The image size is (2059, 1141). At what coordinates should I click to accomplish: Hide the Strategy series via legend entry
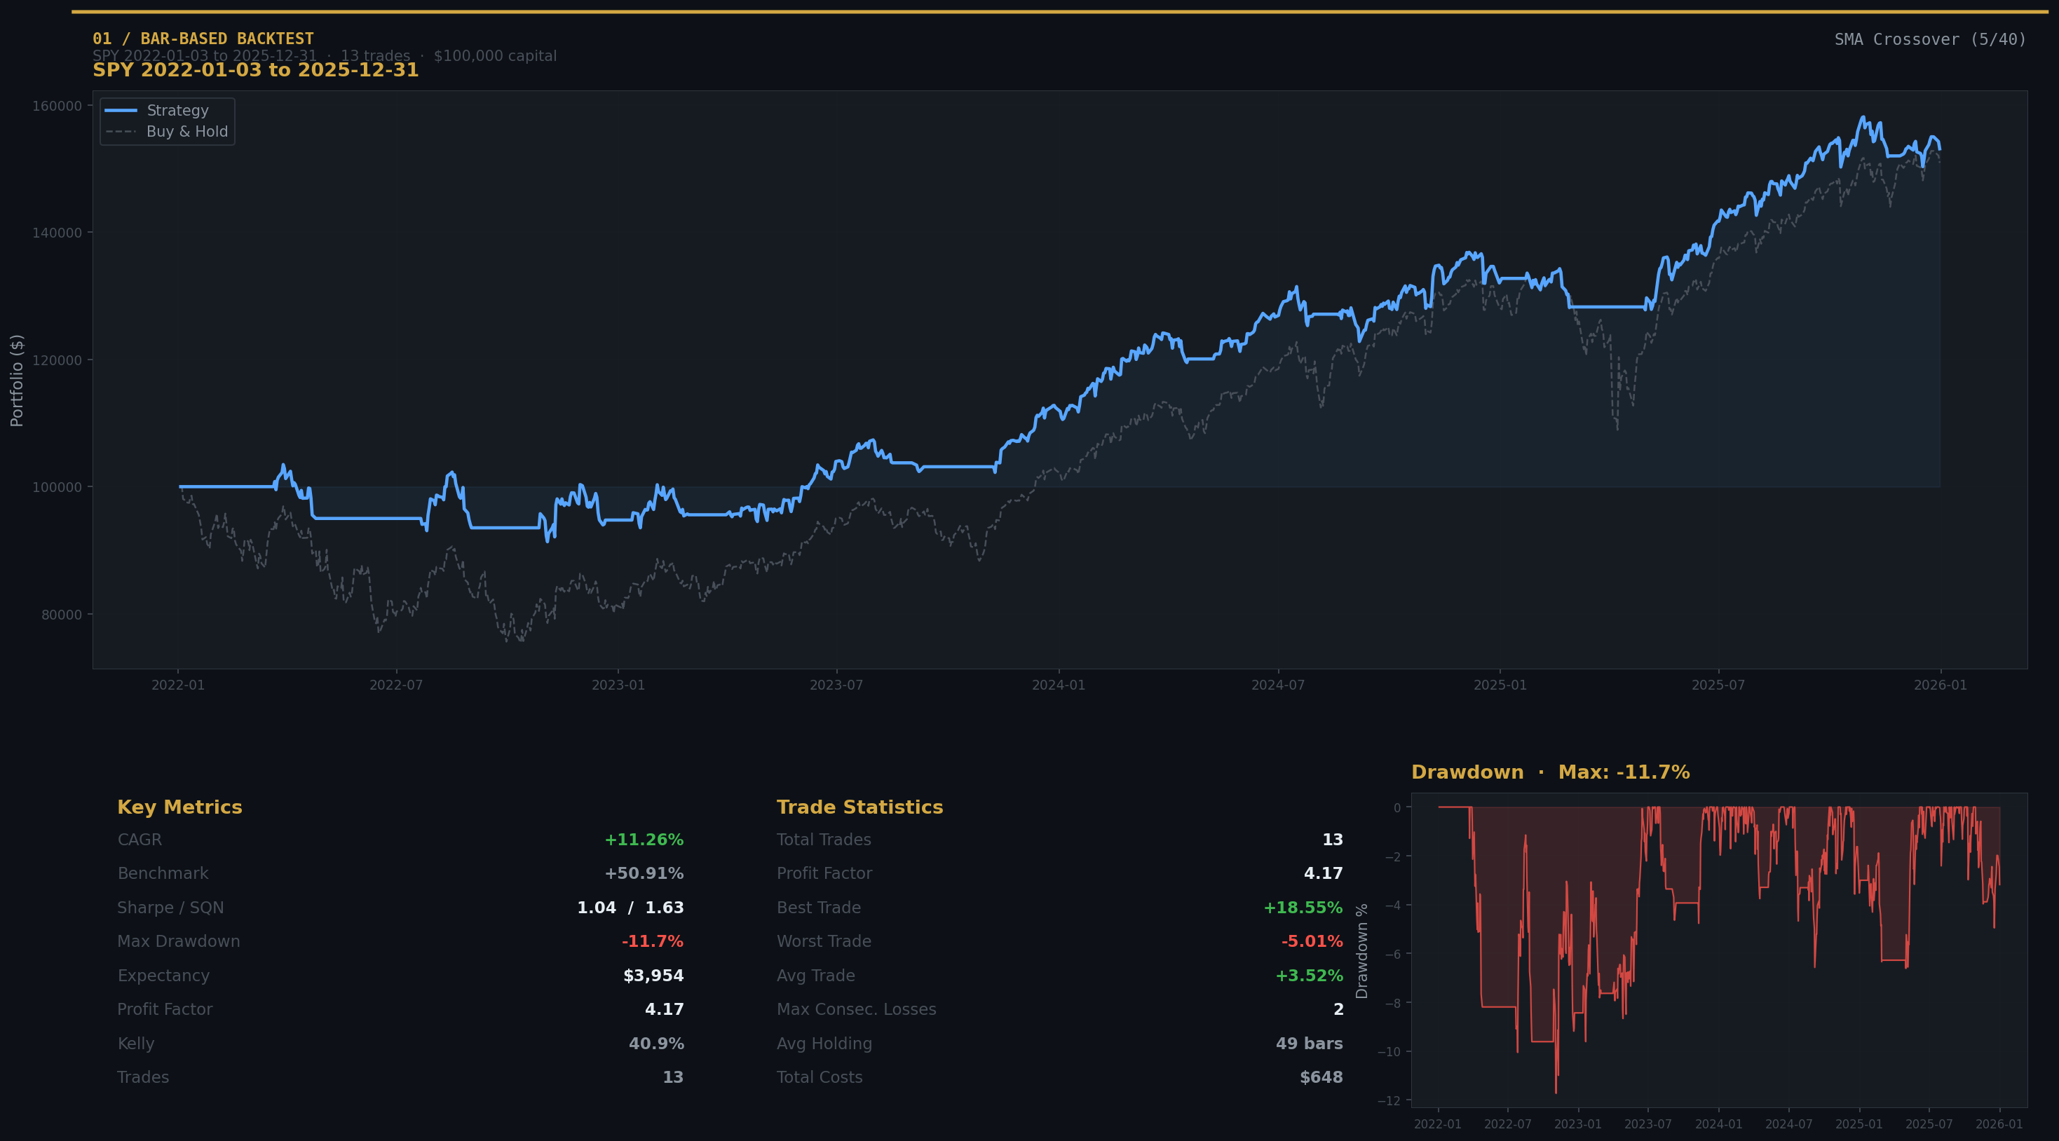pyautogui.click(x=177, y=110)
